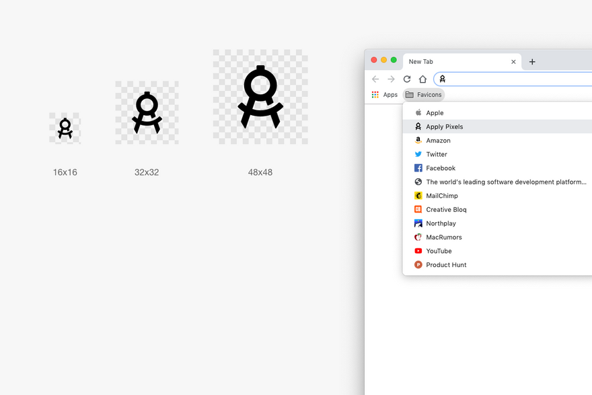Click the browser forward arrow

(x=391, y=79)
